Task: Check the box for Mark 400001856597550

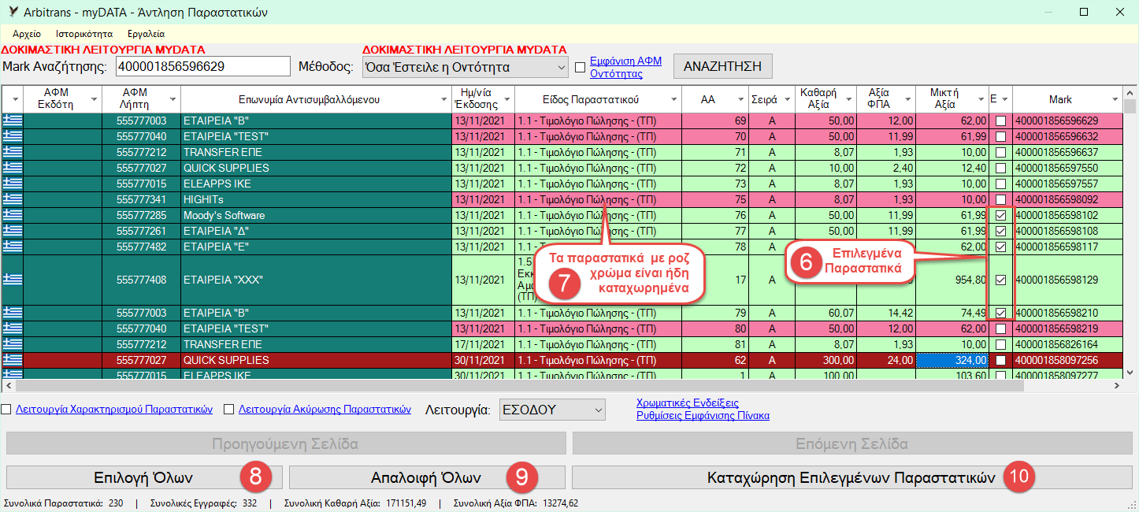Action: [x=1000, y=168]
